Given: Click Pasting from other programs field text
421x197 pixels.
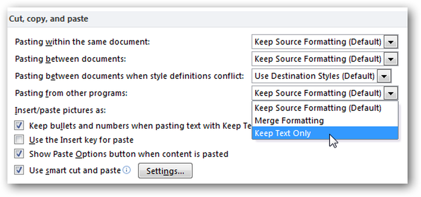Looking at the screenshot, I should 318,93.
